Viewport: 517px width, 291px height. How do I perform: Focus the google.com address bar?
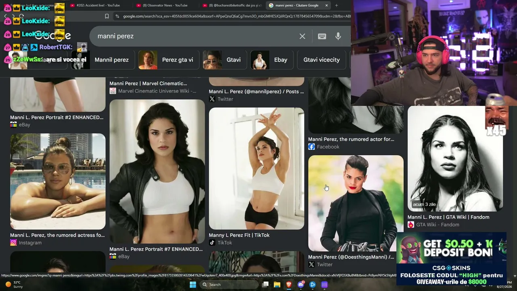(237, 16)
